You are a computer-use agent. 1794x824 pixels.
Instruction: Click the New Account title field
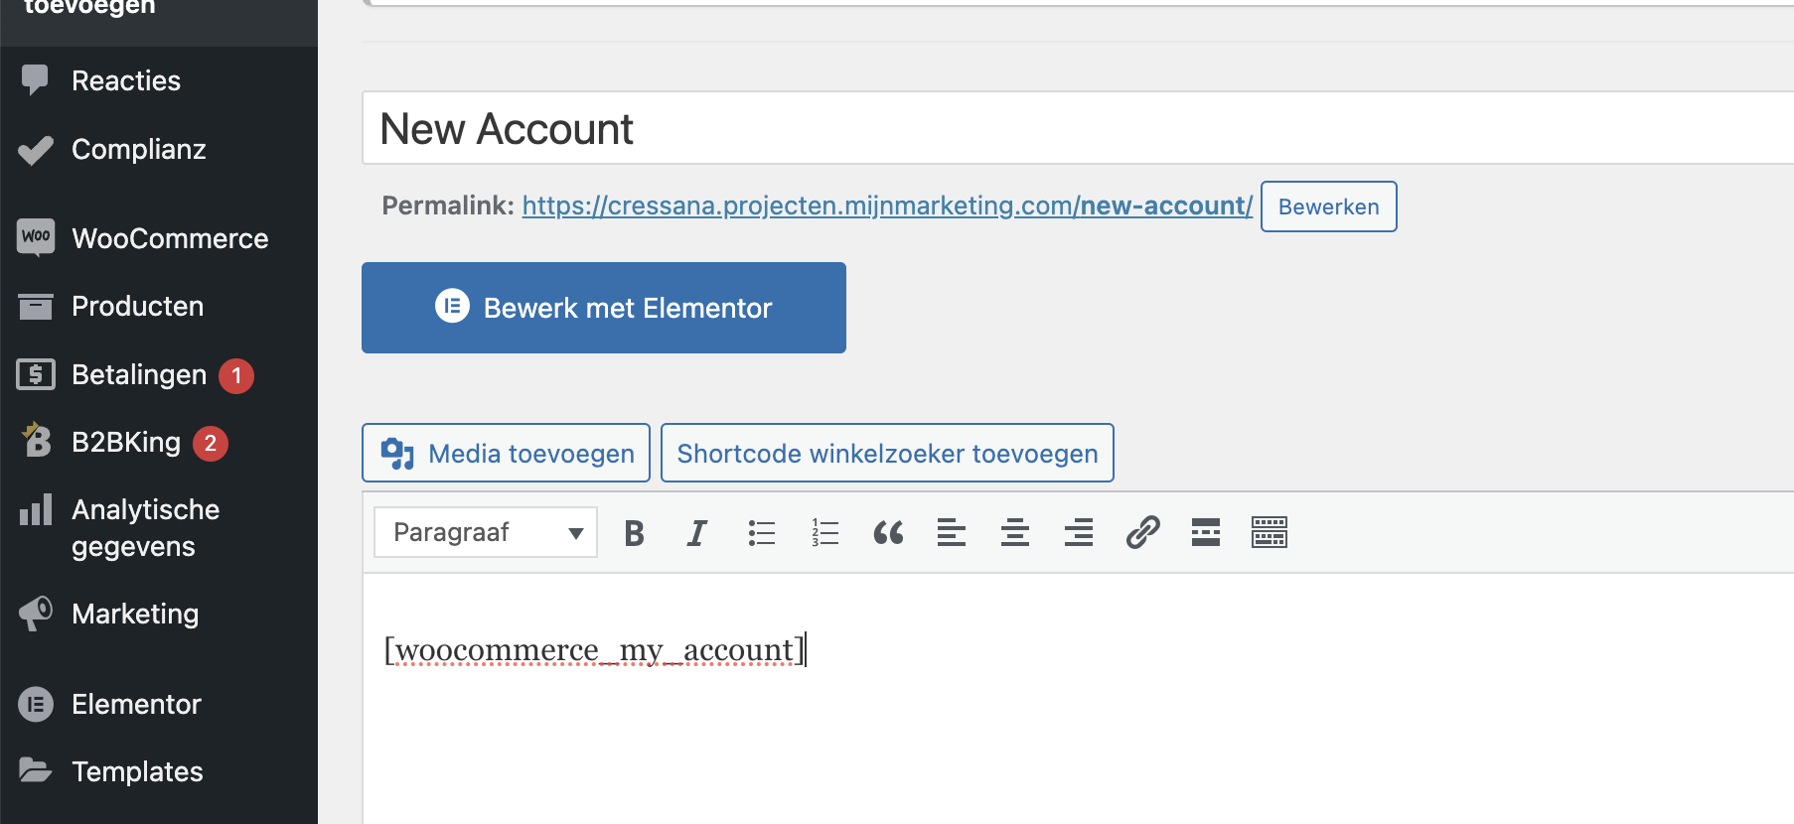pyautogui.click(x=1078, y=128)
